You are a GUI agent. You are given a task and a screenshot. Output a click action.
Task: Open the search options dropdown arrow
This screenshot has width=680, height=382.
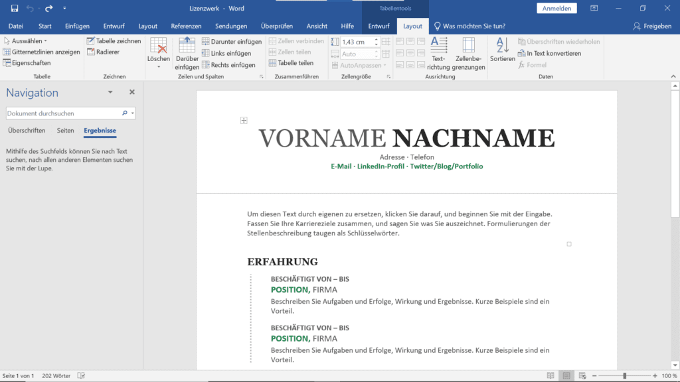coord(133,113)
